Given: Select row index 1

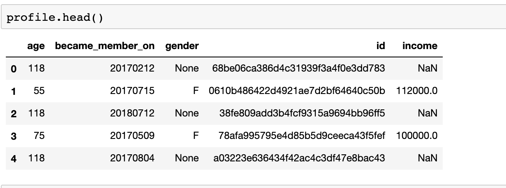Looking at the screenshot, I should (x=13, y=91).
